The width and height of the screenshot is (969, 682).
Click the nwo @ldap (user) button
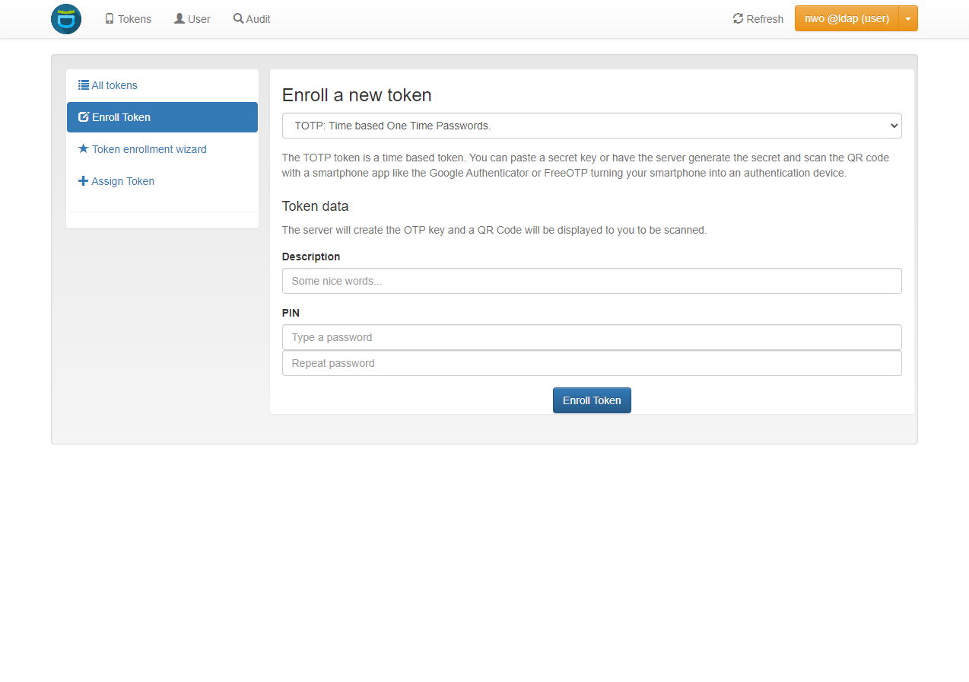[x=847, y=19]
